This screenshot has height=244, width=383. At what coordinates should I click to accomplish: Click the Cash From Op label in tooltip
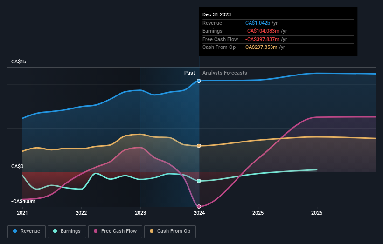tap(219, 47)
